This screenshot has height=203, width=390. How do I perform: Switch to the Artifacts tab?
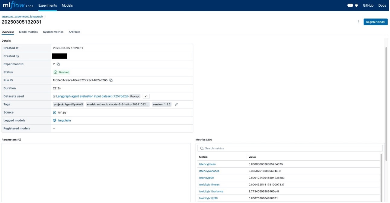(74, 32)
